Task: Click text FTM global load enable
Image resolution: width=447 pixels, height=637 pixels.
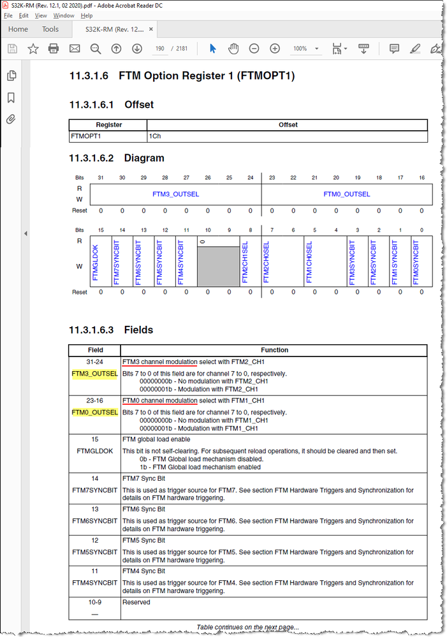Action: (156, 439)
